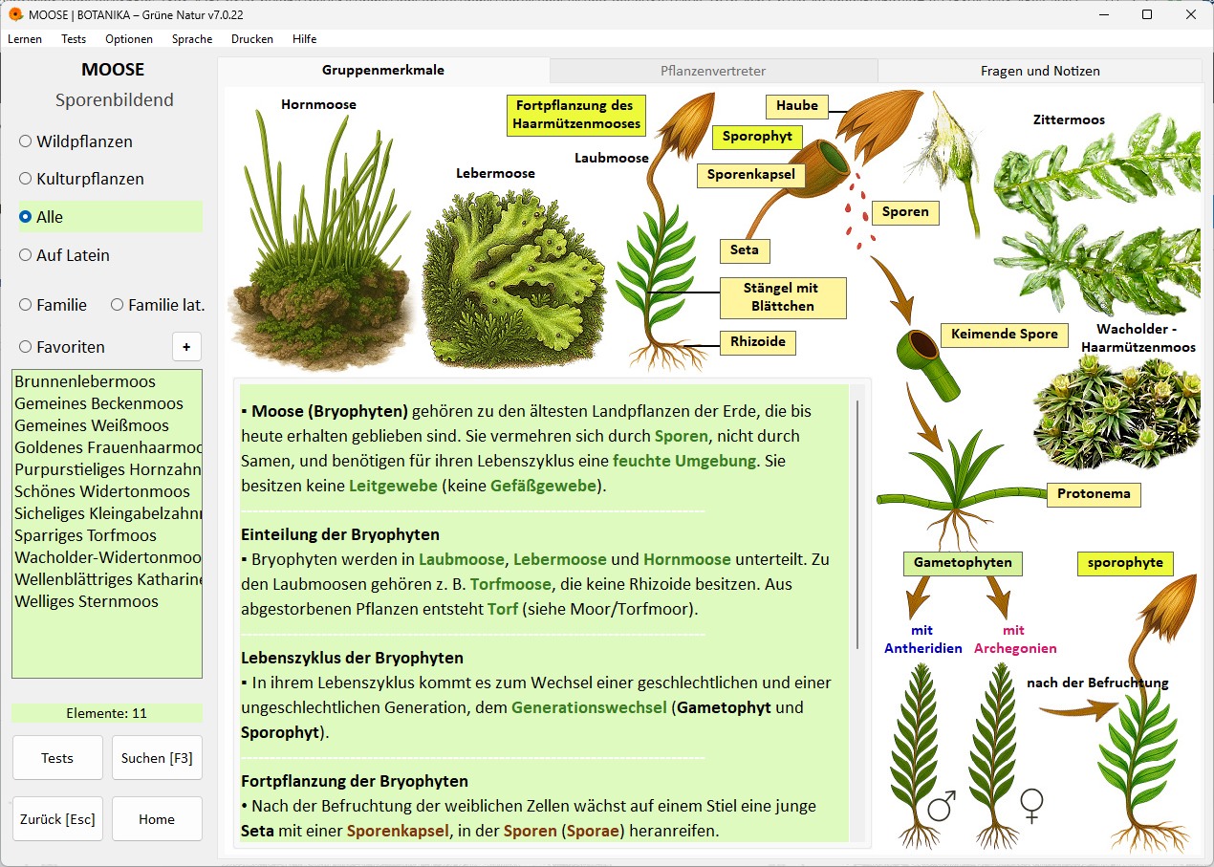Image resolution: width=1214 pixels, height=867 pixels.
Task: Click the Home button
Action: click(x=157, y=819)
